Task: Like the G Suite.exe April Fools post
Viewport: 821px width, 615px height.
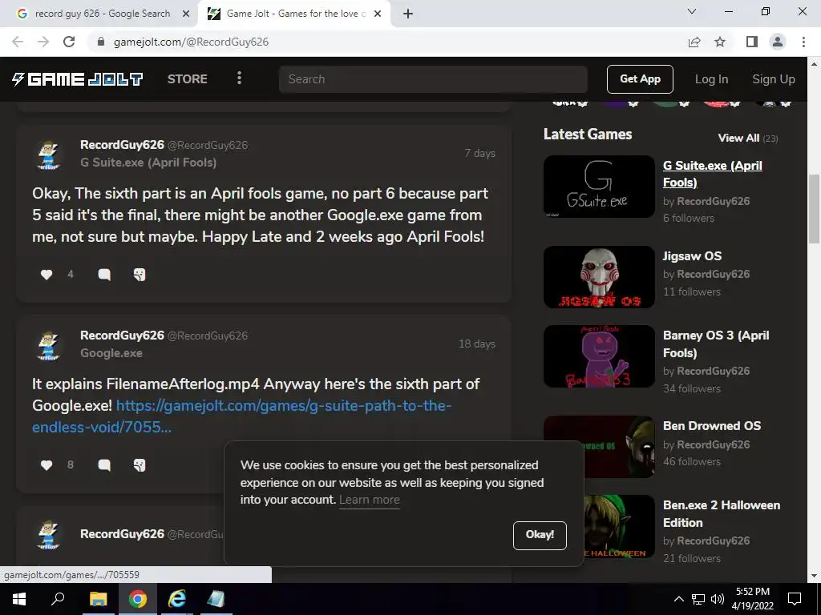Action: (47, 275)
